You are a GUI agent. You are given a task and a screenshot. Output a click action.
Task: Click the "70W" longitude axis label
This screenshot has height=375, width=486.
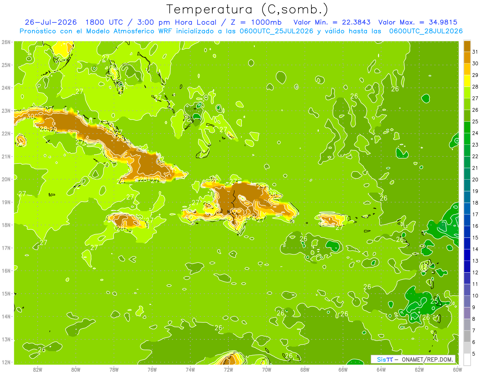[266, 369]
